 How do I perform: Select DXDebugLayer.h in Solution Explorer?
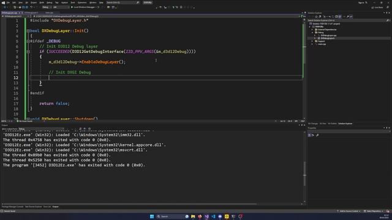tap(328, 38)
